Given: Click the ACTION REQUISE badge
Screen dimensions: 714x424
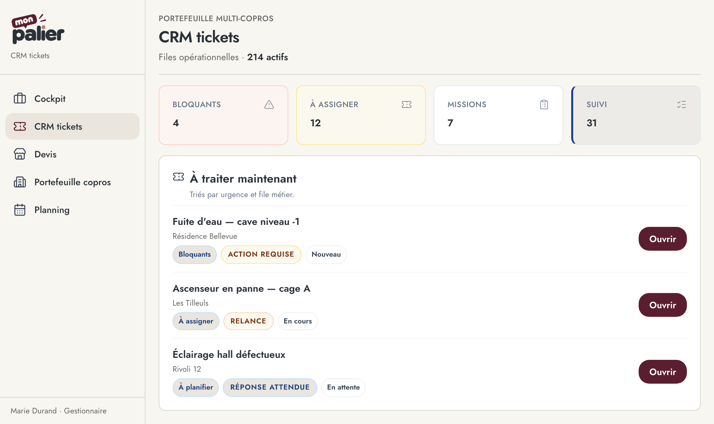Looking at the screenshot, I should [x=261, y=254].
